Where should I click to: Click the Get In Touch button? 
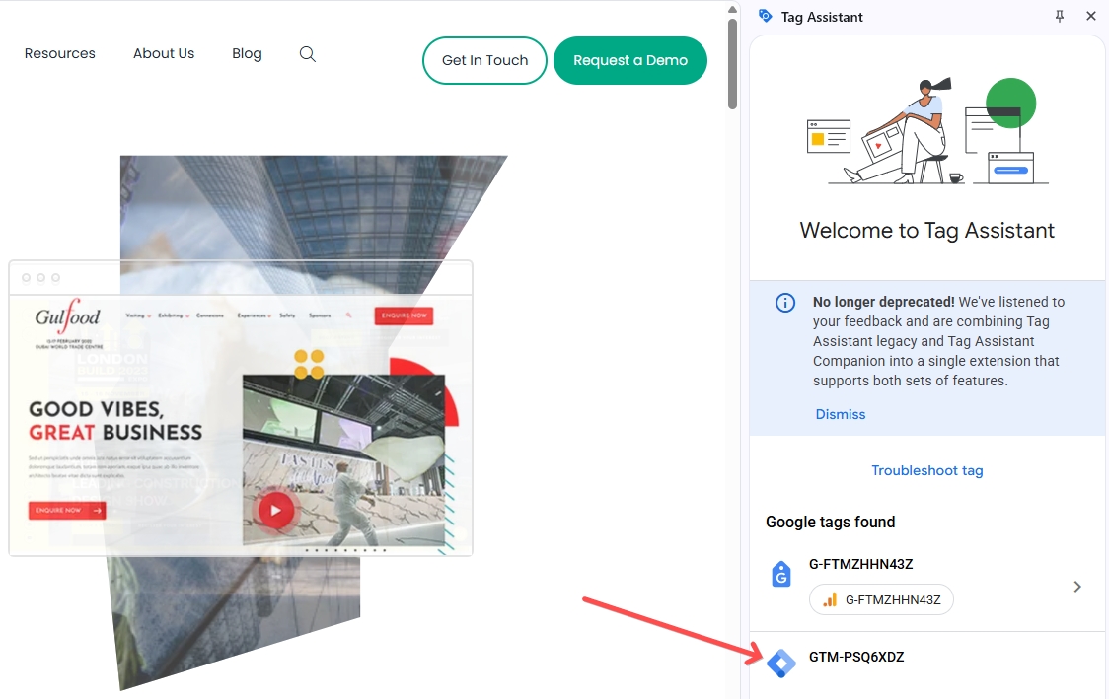[484, 60]
